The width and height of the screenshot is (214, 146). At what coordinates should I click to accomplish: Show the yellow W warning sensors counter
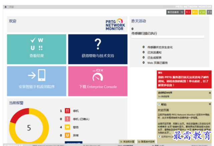[x=195, y=12]
